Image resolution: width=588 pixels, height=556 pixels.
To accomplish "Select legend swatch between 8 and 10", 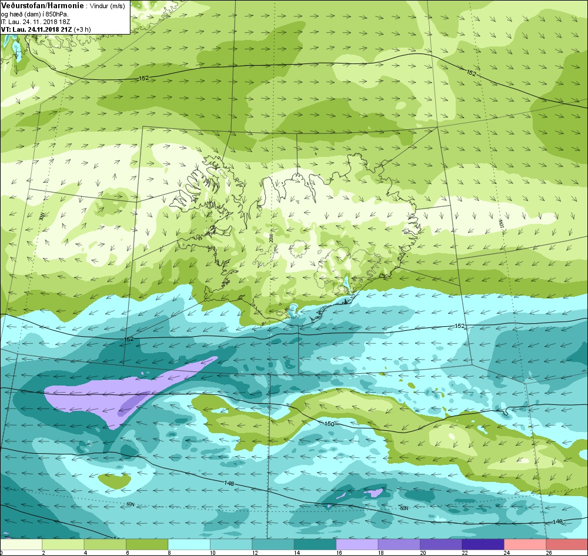I will [x=189, y=544].
